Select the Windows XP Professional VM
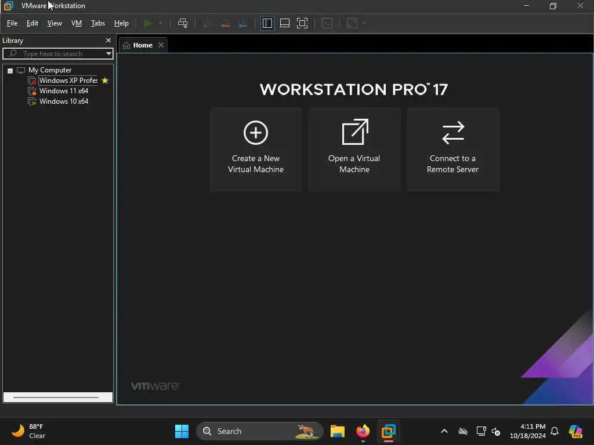 68,80
